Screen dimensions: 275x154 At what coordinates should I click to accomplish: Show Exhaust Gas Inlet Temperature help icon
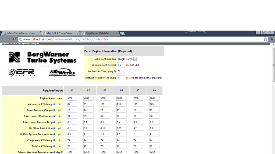coord(54,152)
